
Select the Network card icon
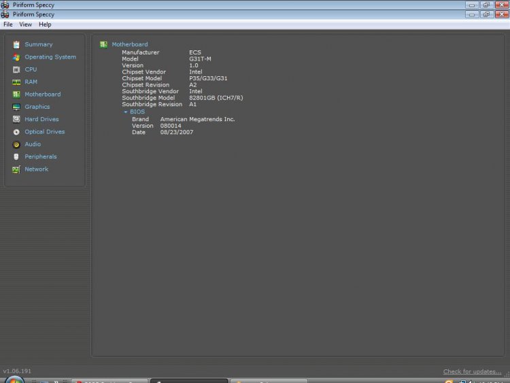[16, 169]
